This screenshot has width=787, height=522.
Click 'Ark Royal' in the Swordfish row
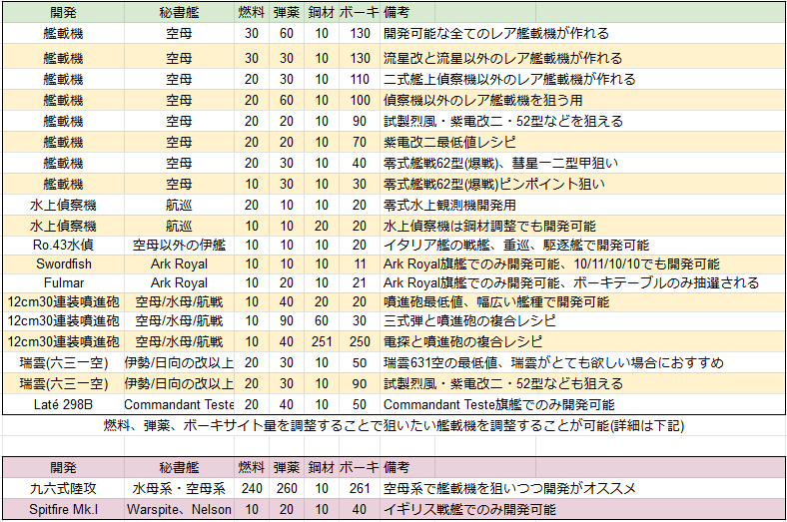tap(179, 264)
